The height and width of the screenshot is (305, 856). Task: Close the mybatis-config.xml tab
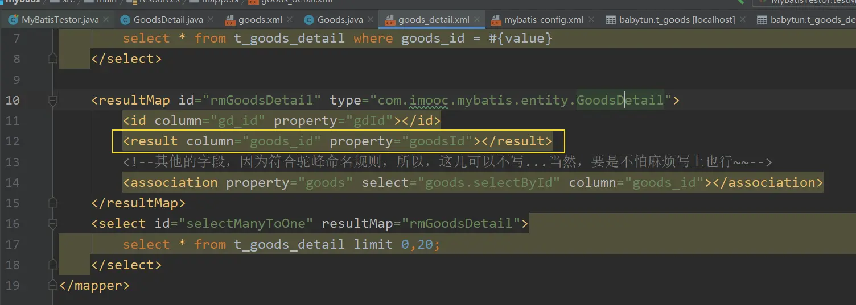pos(591,20)
